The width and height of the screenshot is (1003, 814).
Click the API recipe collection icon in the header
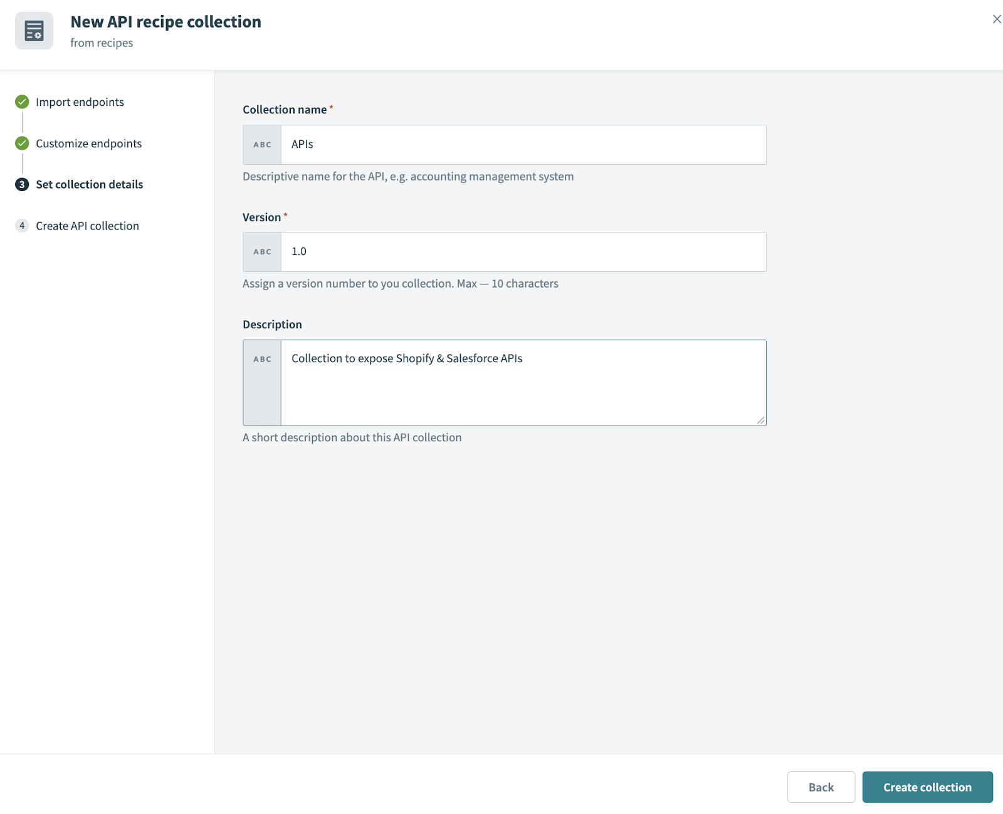(x=34, y=29)
